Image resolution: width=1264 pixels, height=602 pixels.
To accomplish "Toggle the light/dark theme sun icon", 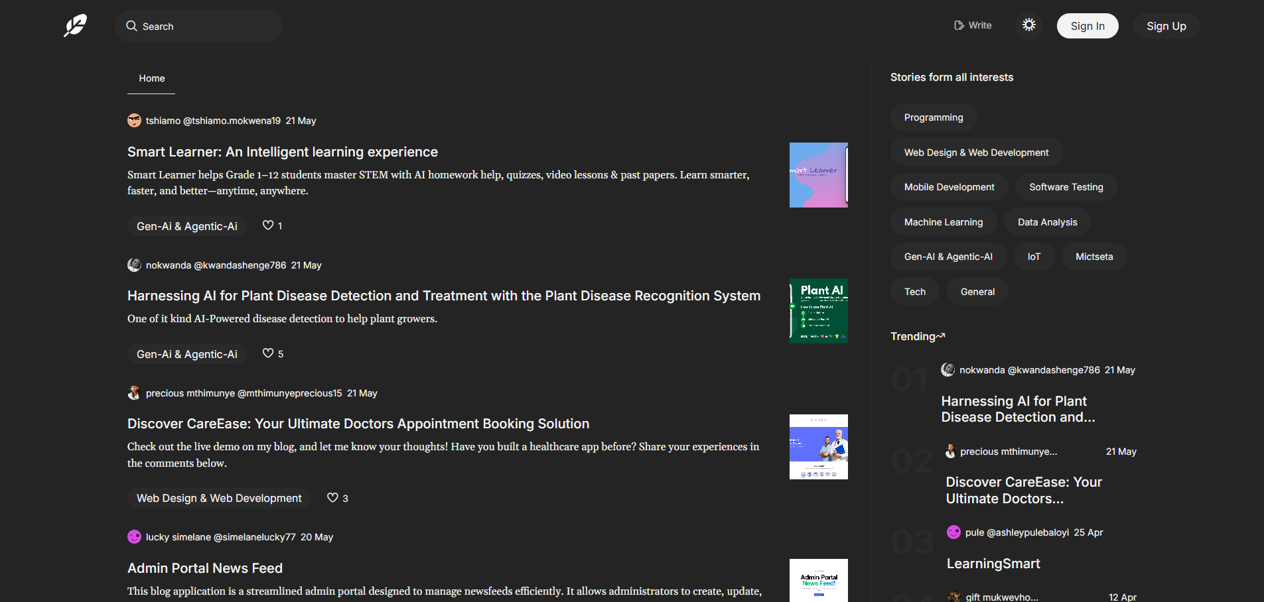I will coord(1028,25).
